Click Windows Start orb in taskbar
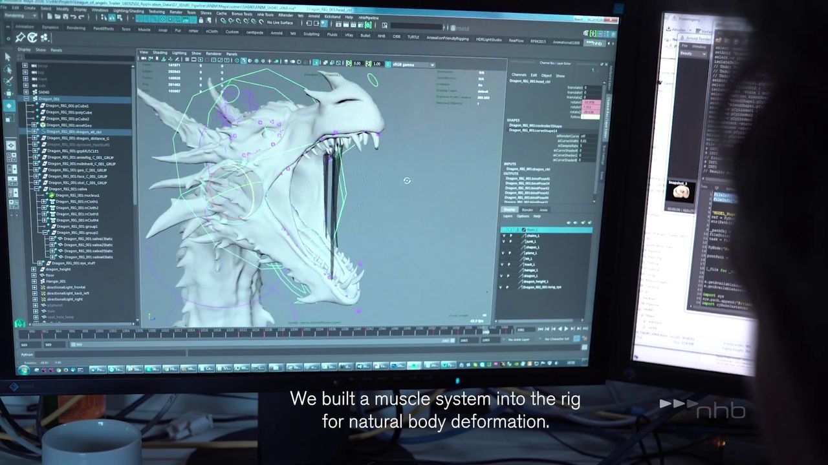The width and height of the screenshot is (828, 465). click(25, 370)
